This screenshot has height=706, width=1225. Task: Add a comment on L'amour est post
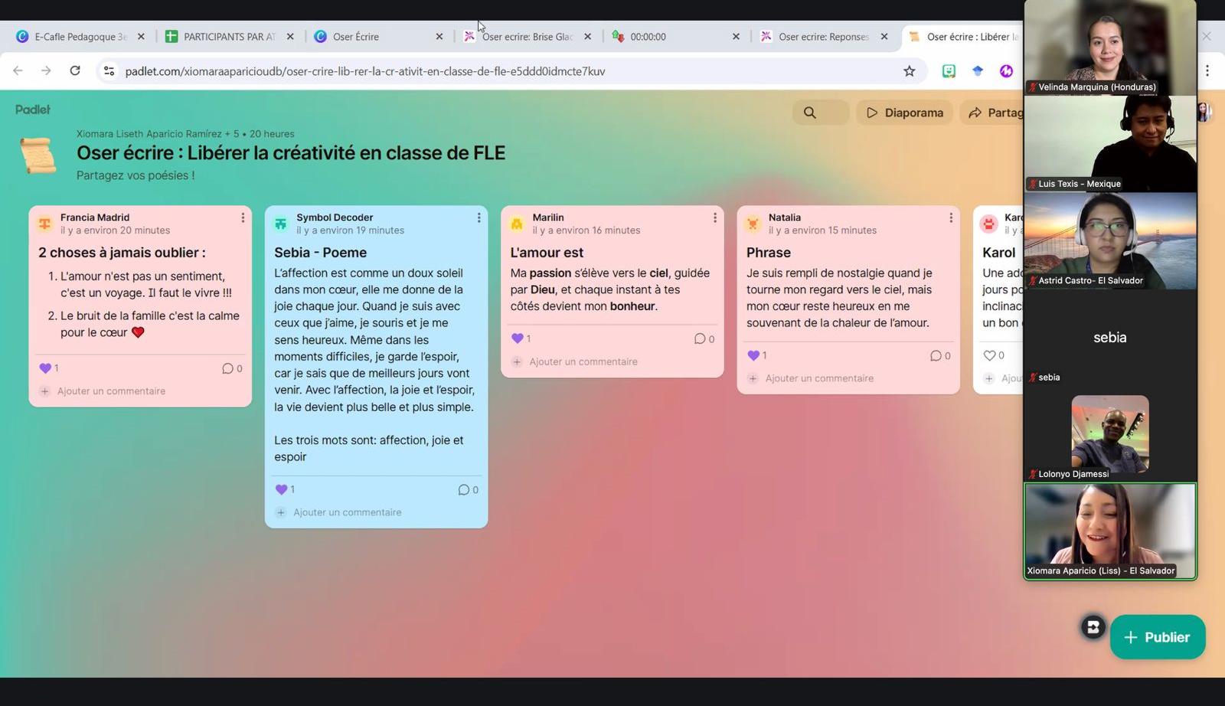tap(583, 361)
